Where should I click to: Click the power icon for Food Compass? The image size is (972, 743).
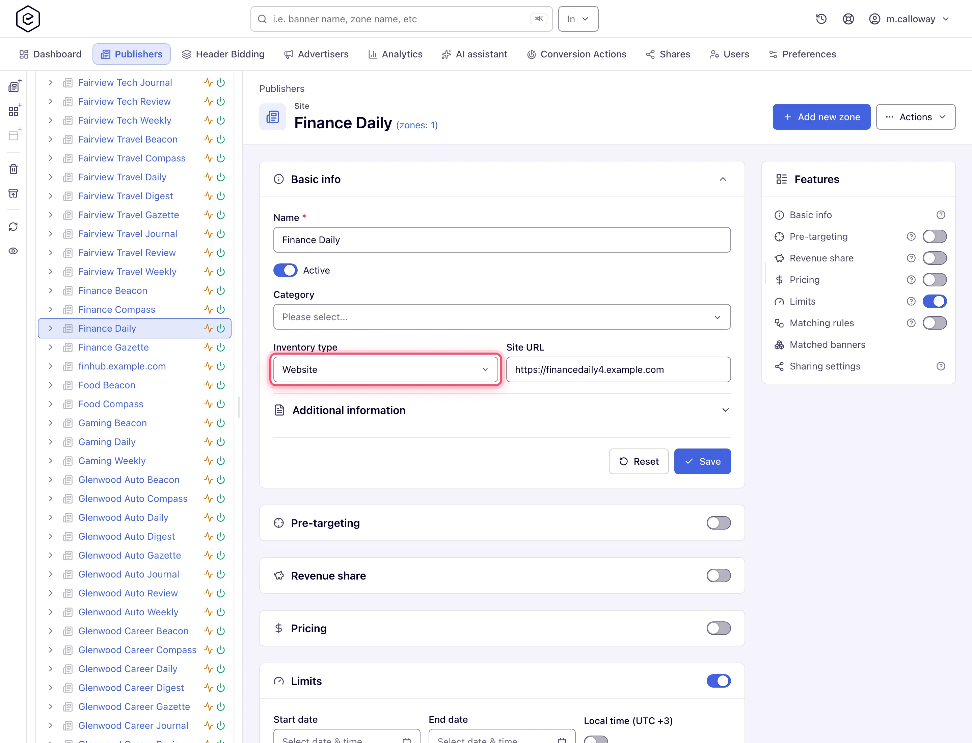coord(221,404)
